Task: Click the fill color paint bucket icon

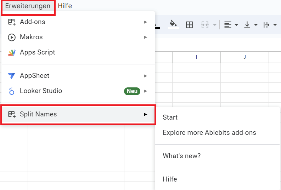Action: point(173,24)
